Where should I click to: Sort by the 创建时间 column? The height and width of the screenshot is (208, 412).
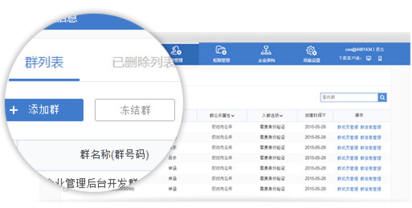coord(315,115)
